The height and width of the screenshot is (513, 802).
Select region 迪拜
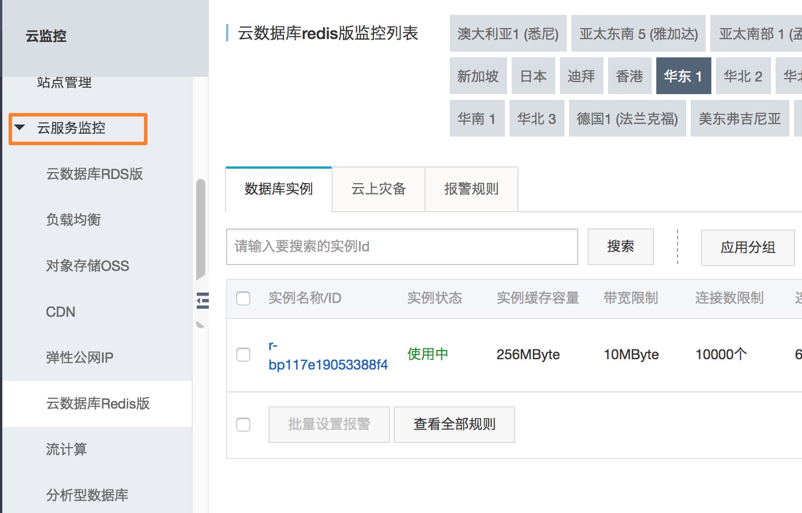click(581, 76)
